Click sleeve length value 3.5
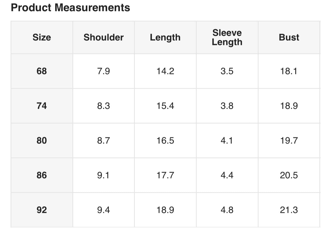Screen dimensions: 331x236 point(227,71)
